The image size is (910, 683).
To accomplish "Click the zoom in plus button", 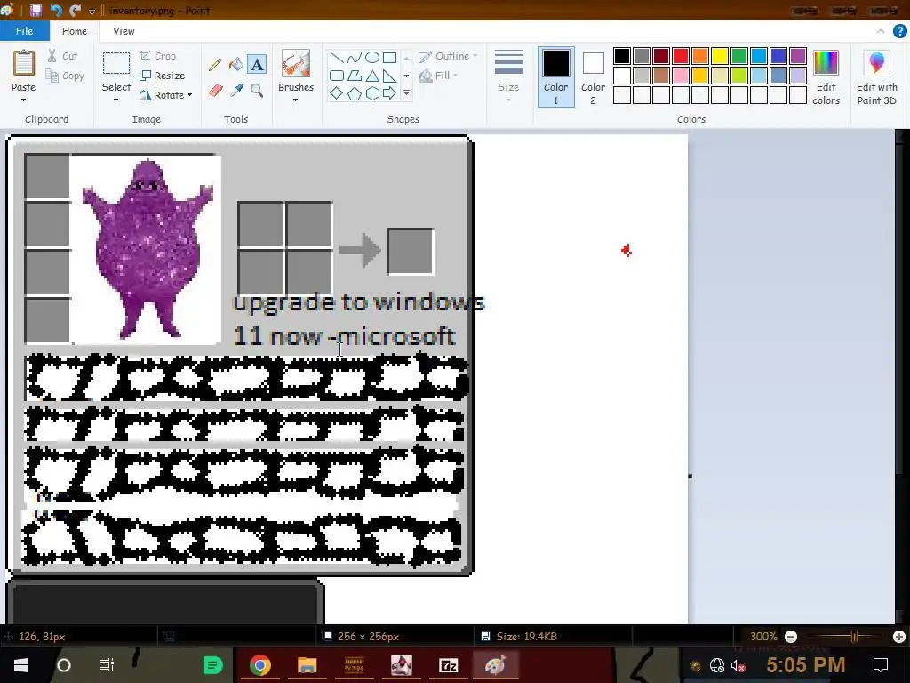I will pos(899,637).
